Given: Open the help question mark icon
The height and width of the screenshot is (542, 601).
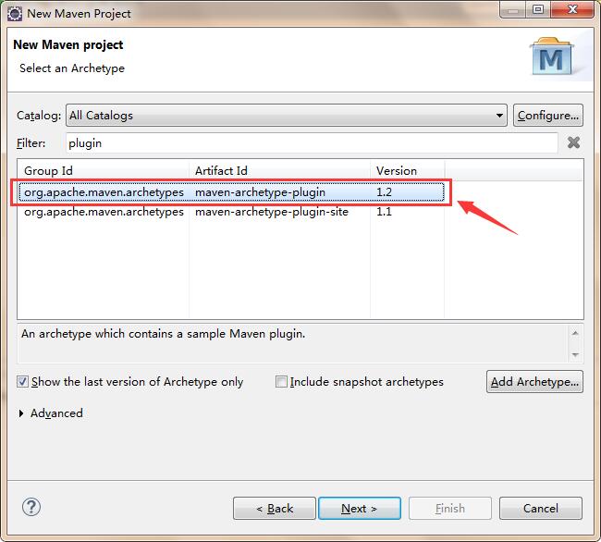Looking at the screenshot, I should (x=31, y=507).
